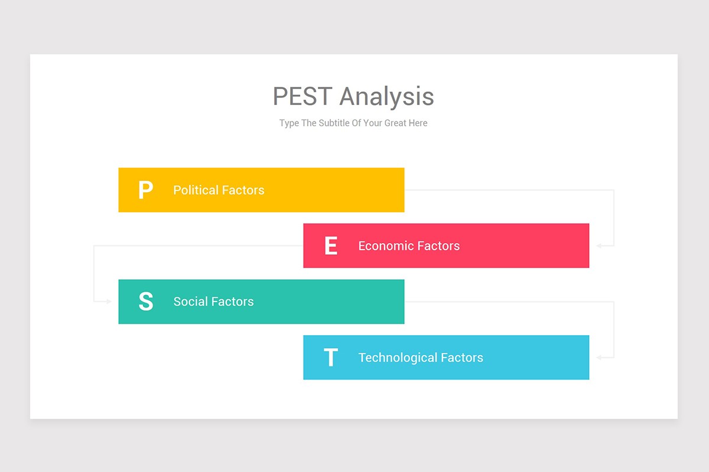Select the letter P icon
The image size is (709, 472).
click(145, 190)
